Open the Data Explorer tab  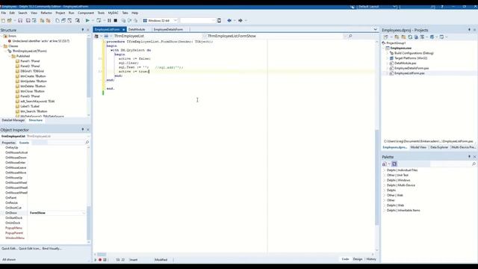pos(439,147)
